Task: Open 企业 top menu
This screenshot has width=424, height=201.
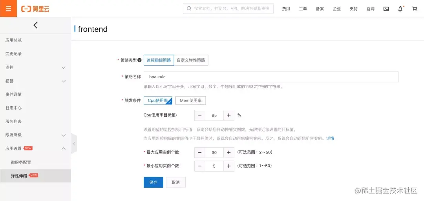Action: 337,9
